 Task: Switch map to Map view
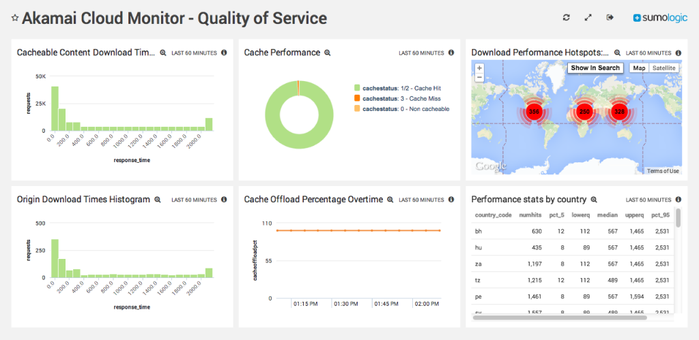coord(639,68)
